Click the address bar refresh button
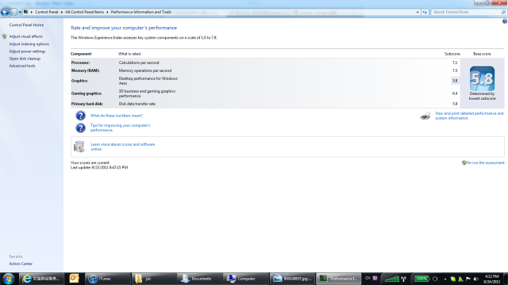 (425, 12)
